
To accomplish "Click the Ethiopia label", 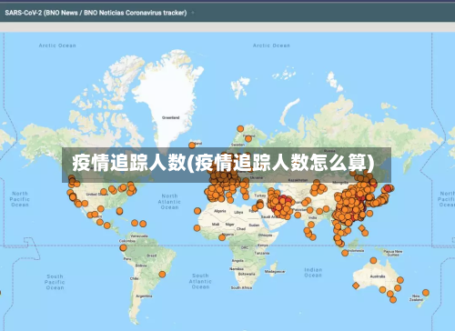I will tap(266, 235).
